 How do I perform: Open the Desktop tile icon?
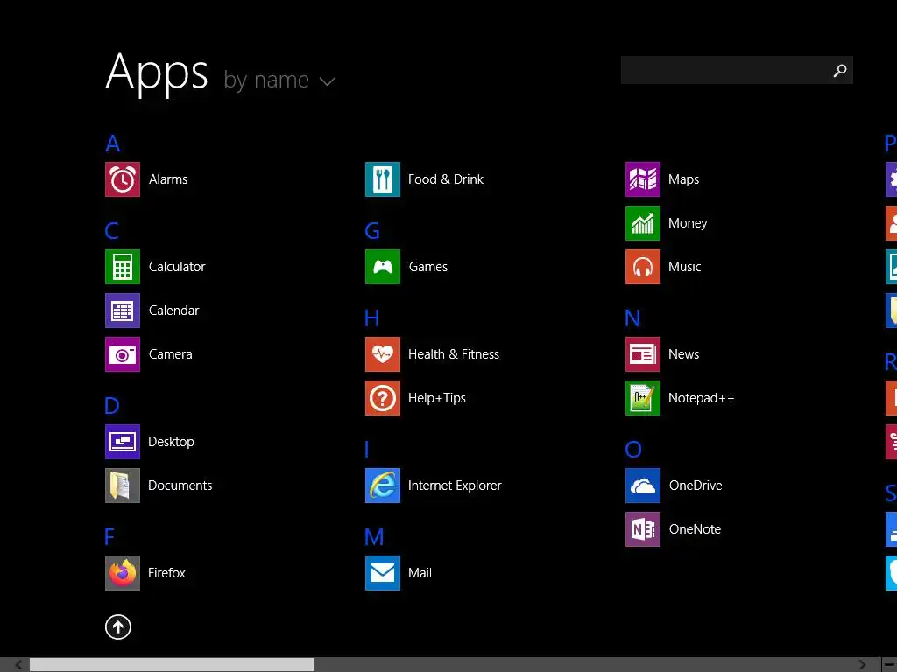click(x=123, y=442)
